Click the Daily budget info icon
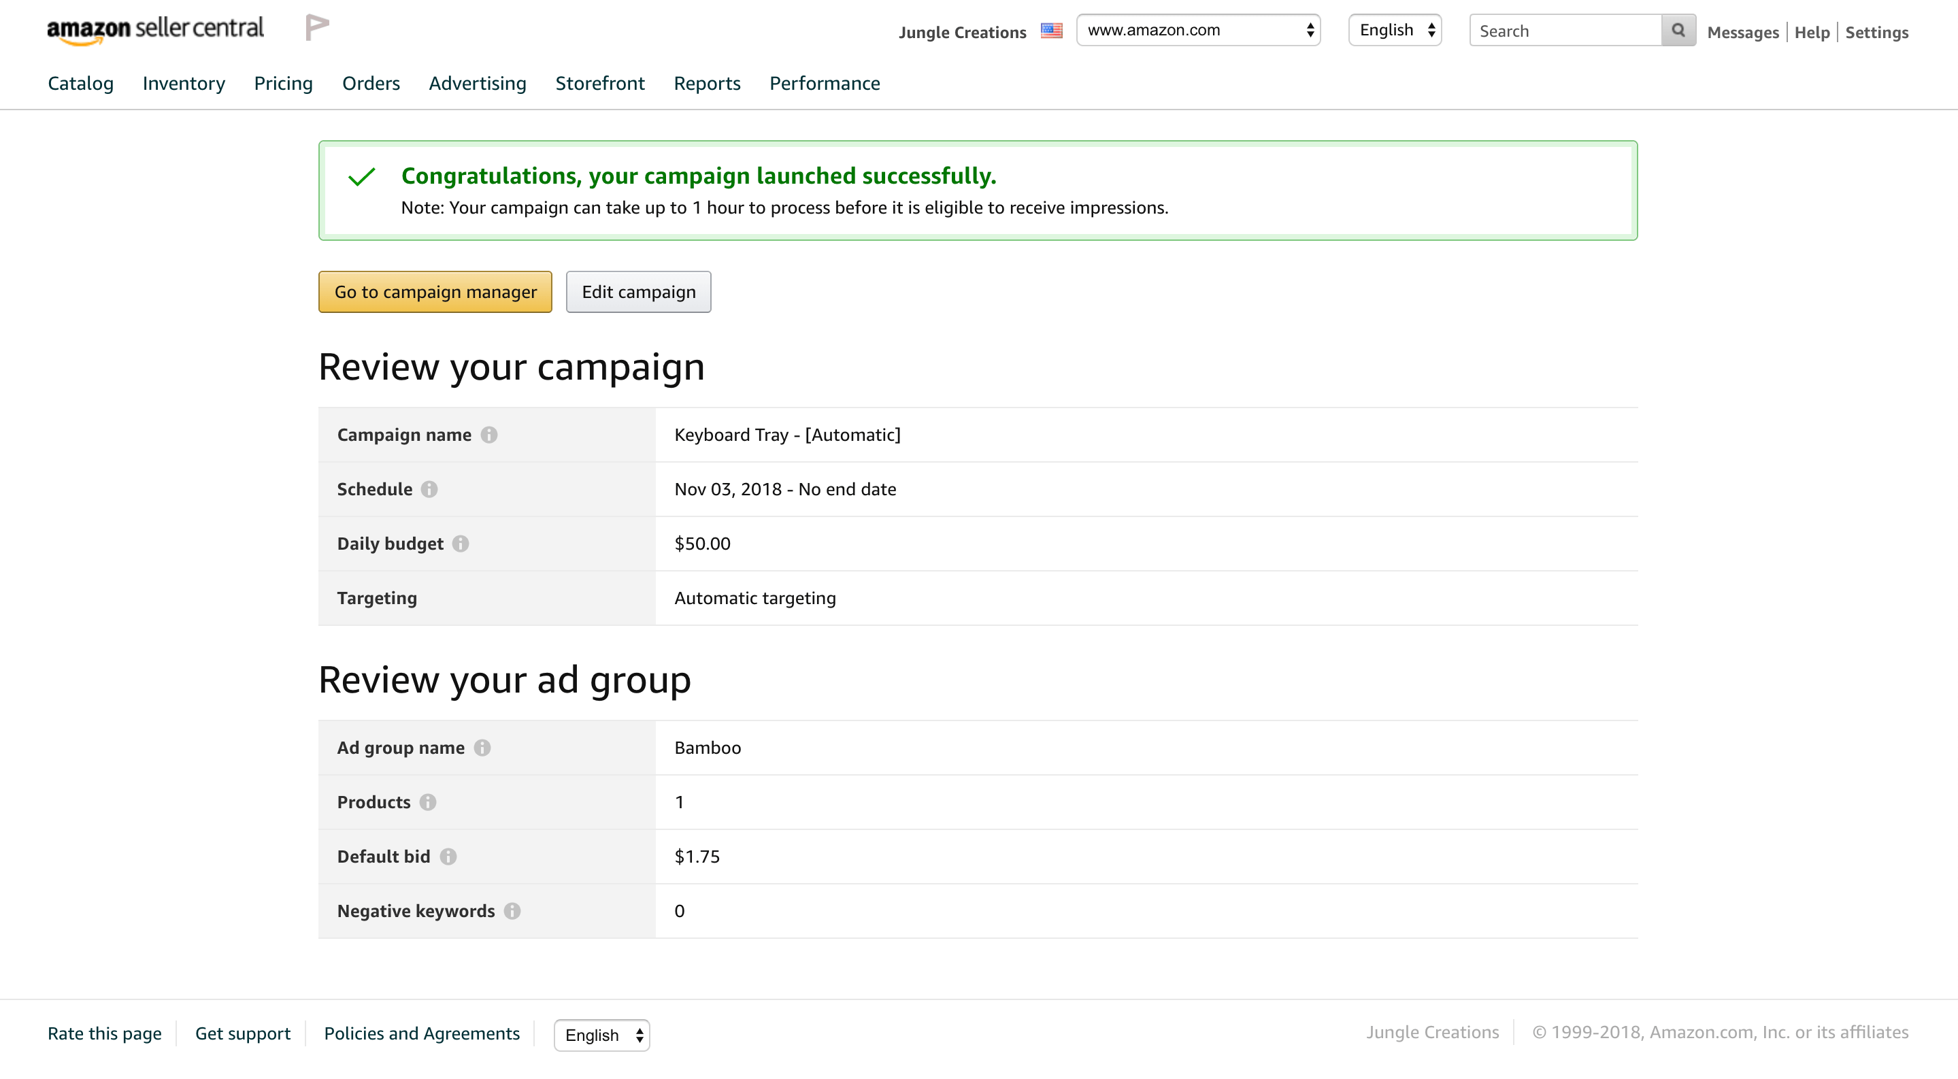The image size is (1958, 1079). click(461, 544)
